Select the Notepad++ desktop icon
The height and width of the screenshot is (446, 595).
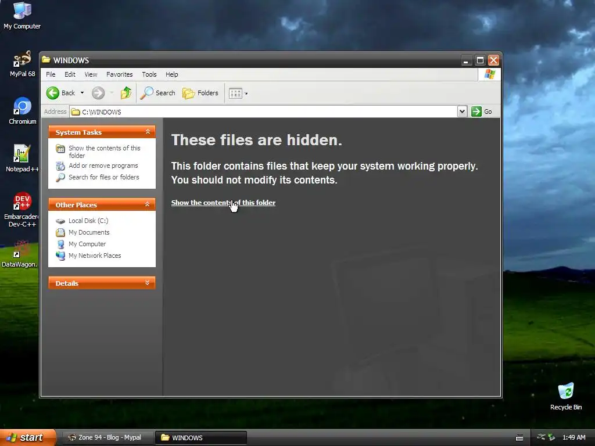(22, 159)
